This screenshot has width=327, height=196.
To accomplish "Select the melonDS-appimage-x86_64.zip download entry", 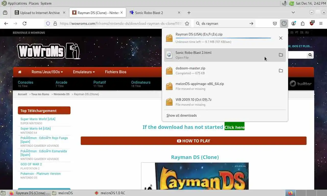I will tap(225, 86).
